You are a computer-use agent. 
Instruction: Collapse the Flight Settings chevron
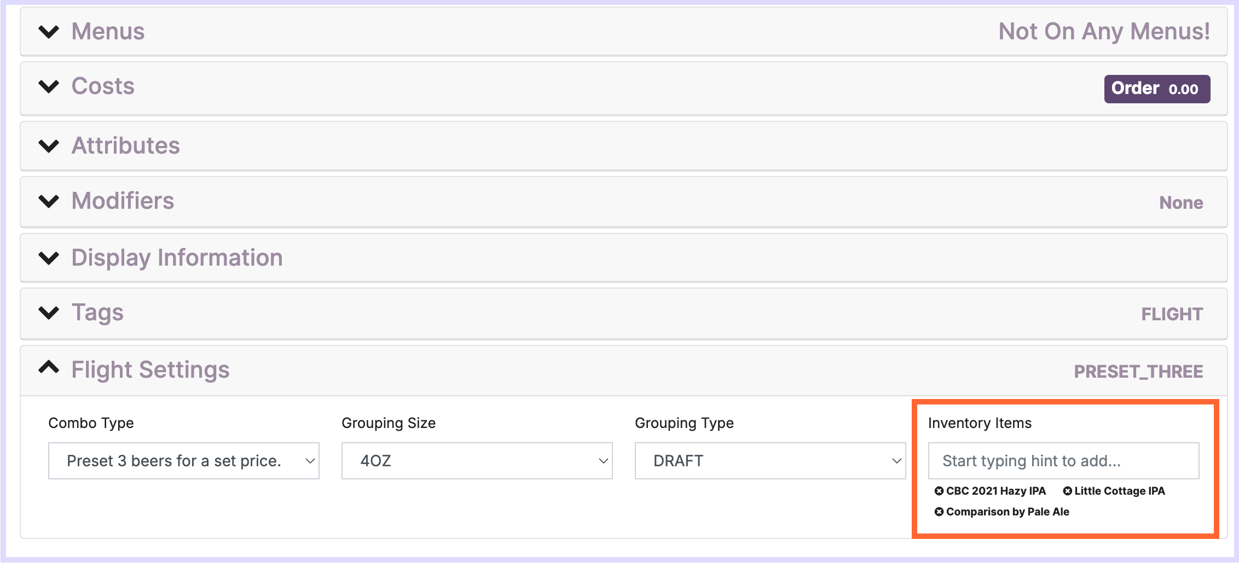(49, 367)
